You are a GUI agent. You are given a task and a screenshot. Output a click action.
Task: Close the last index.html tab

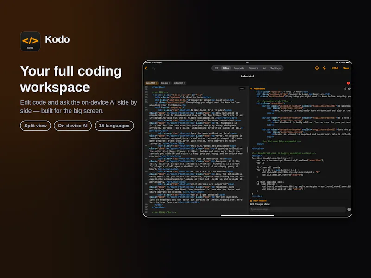click(x=184, y=83)
